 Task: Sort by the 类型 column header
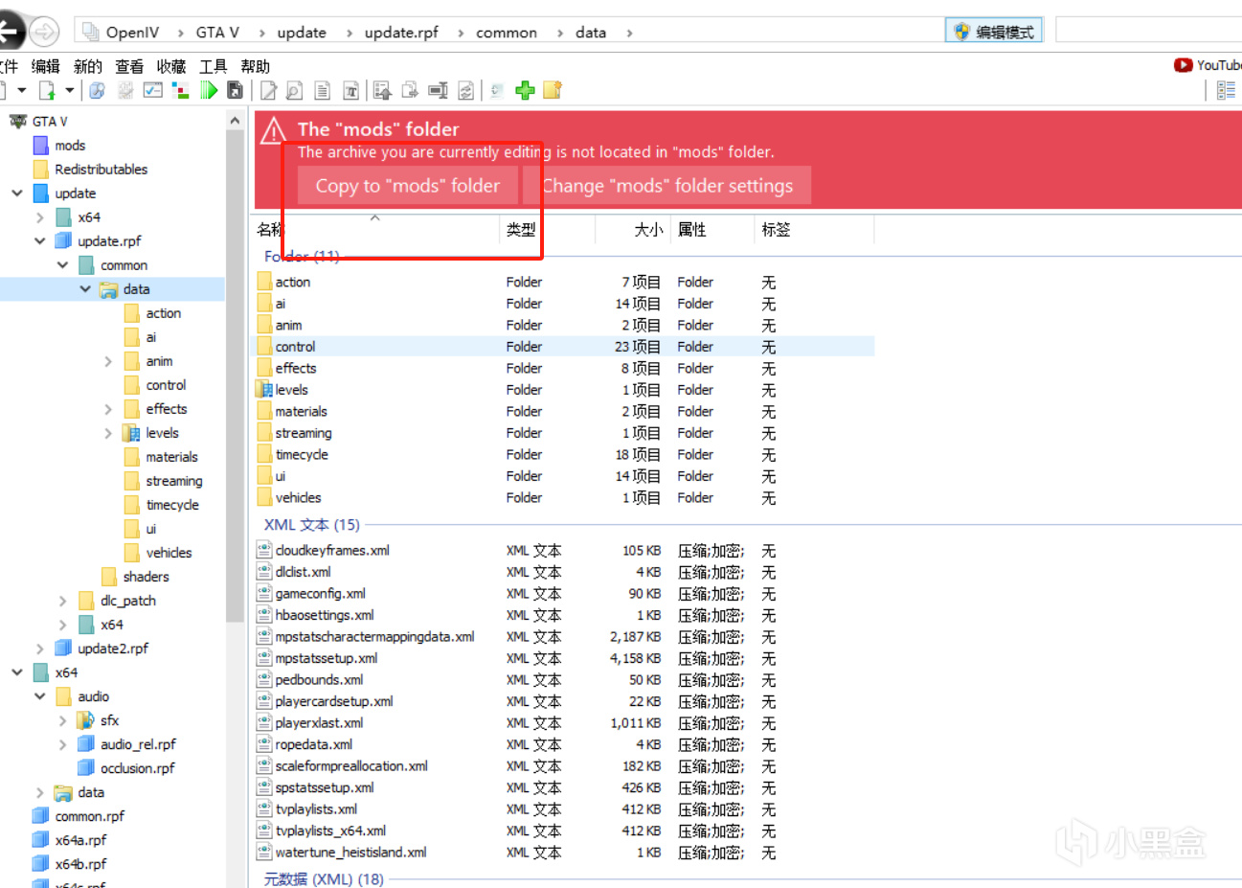(521, 230)
